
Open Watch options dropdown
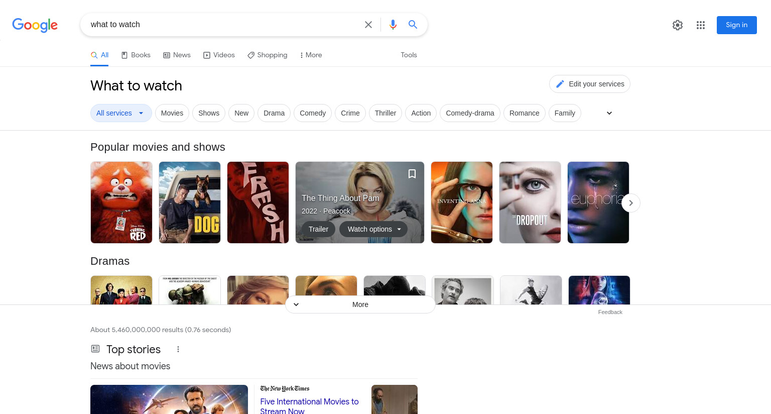(373, 229)
